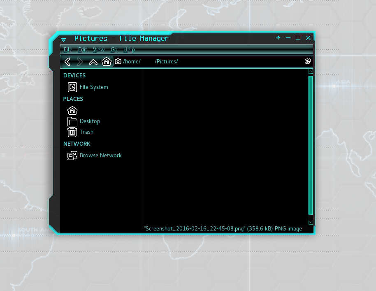Open the window menu triangle in the title bar

pyautogui.click(x=63, y=40)
